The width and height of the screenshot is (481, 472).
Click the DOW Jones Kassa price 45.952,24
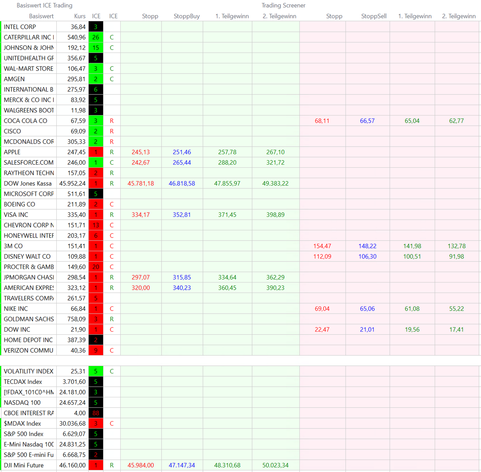72,184
